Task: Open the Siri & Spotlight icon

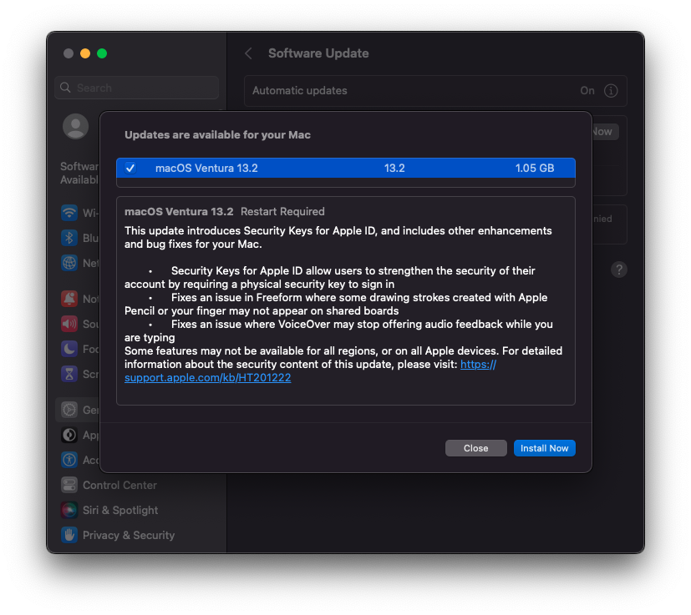Action: click(69, 510)
